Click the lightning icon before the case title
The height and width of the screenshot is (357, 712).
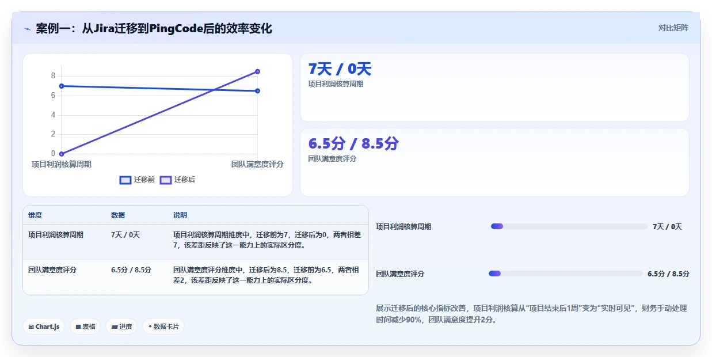click(x=27, y=29)
